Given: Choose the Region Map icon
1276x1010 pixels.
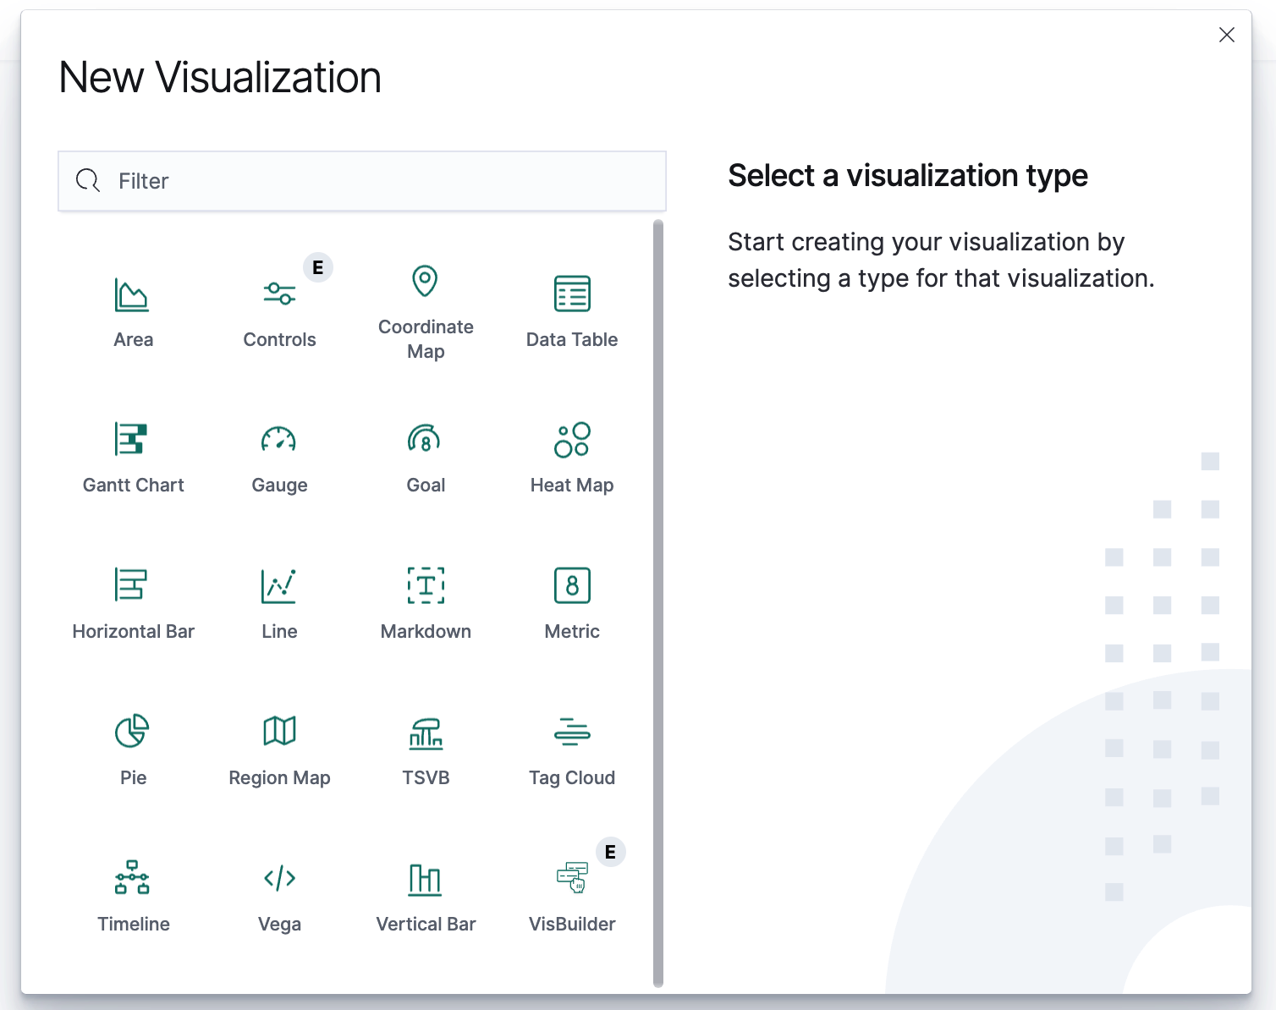Looking at the screenshot, I should click(279, 732).
